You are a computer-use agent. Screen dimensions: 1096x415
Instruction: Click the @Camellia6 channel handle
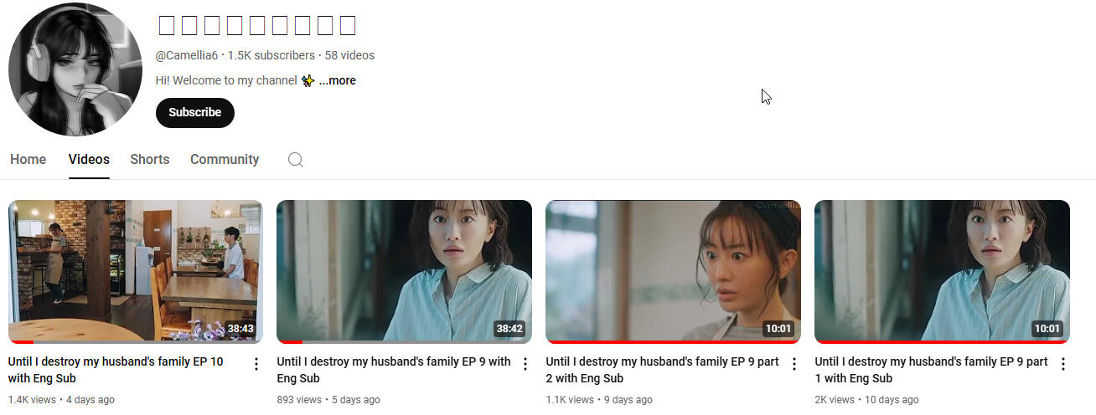pyautogui.click(x=187, y=55)
